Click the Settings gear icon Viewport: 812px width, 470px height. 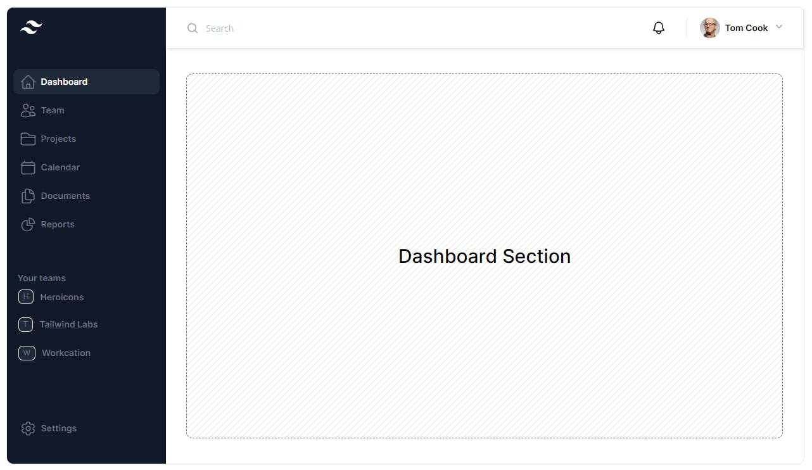[28, 428]
